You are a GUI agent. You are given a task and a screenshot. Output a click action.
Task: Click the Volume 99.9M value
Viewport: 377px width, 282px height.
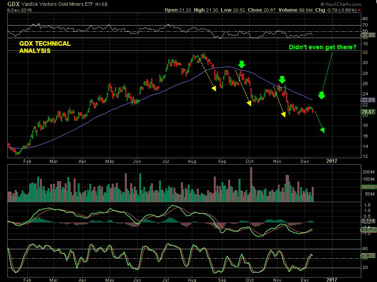click(296, 10)
